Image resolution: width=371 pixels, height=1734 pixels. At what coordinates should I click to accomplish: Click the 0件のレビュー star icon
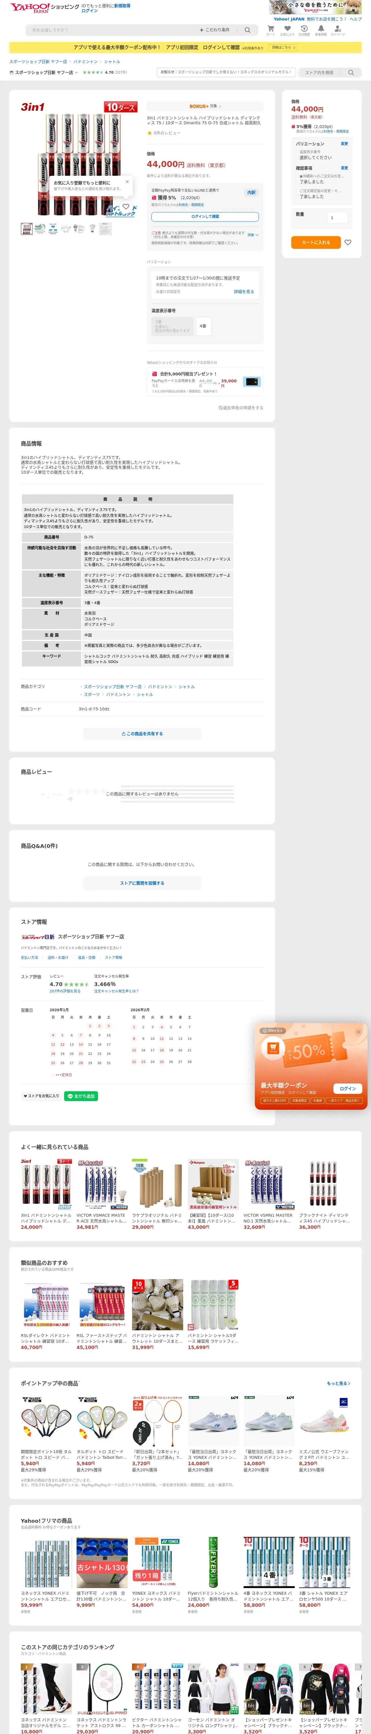(149, 133)
